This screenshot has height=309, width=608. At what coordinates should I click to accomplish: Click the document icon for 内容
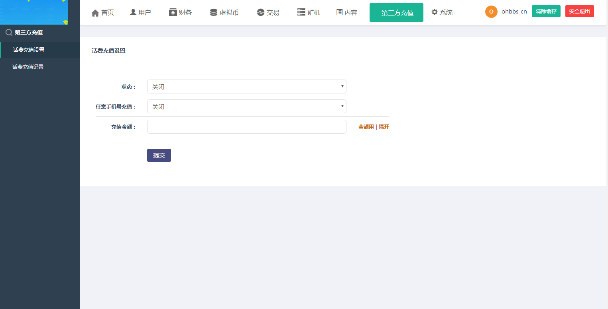coord(339,12)
